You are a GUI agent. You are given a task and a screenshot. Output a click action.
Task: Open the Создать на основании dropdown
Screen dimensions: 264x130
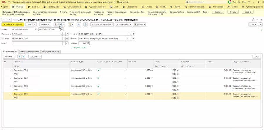pyautogui.click(x=102, y=24)
